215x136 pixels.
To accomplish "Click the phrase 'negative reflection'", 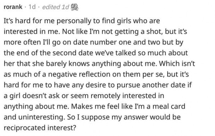I will click(x=79, y=74).
